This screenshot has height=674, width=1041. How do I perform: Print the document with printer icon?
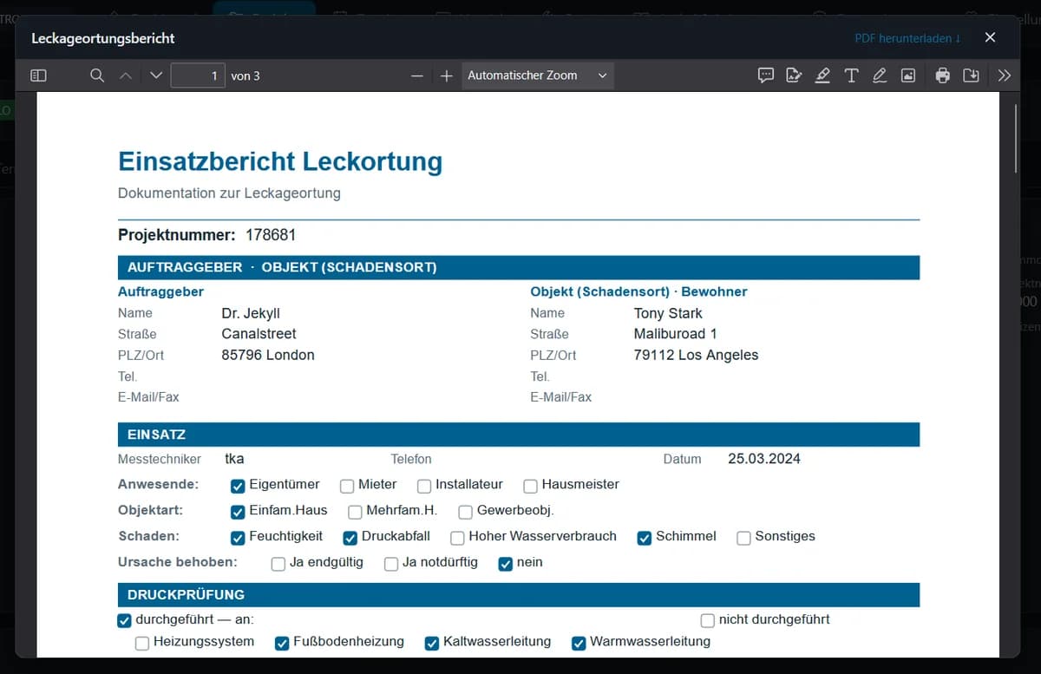[x=943, y=75]
